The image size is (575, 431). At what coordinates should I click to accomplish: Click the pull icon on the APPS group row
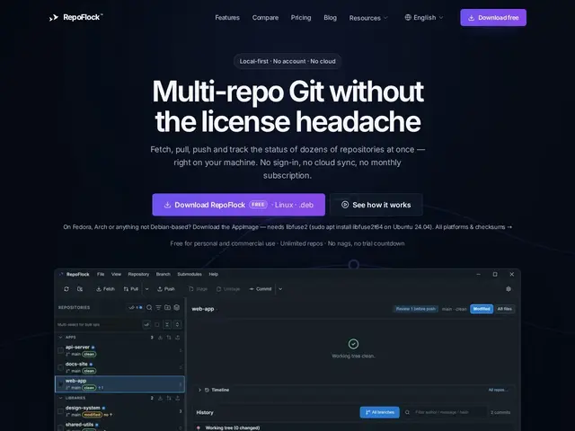tap(169, 338)
